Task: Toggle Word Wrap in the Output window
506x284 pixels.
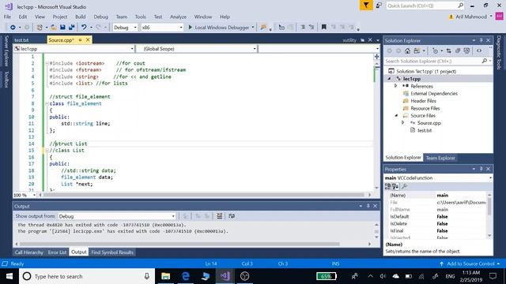Action: pos(232,216)
